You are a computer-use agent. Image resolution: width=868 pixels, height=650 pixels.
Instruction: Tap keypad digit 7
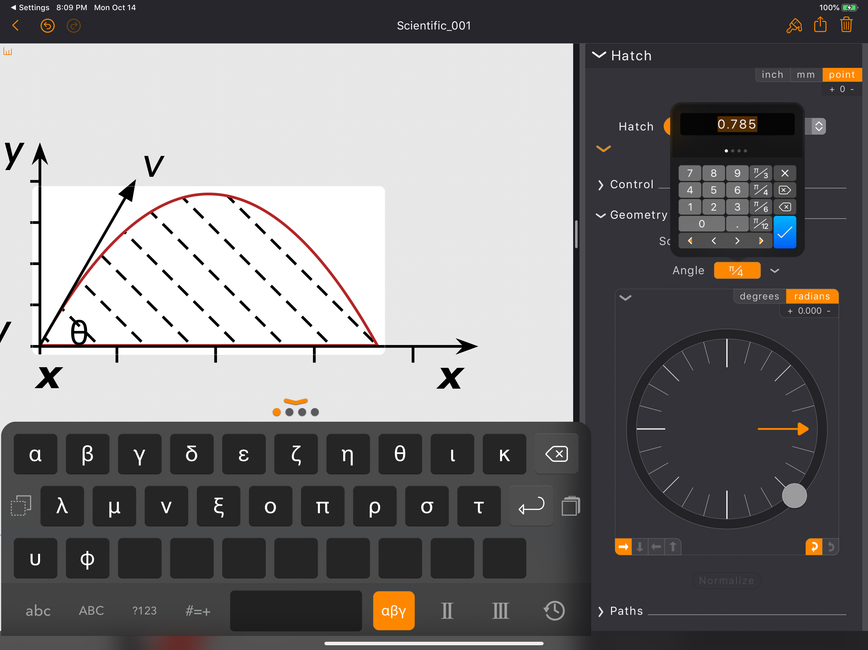tap(690, 173)
